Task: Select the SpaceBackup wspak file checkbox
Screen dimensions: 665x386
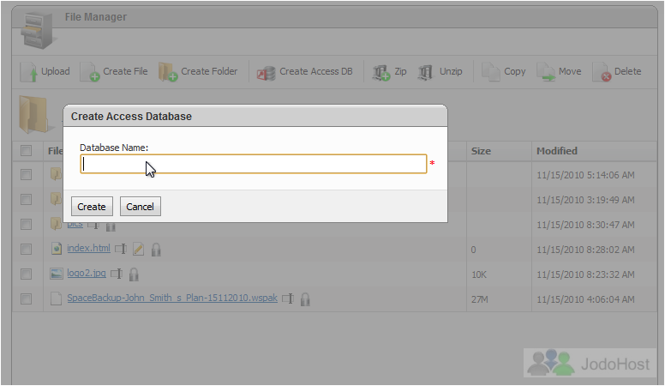Action: [27, 299]
